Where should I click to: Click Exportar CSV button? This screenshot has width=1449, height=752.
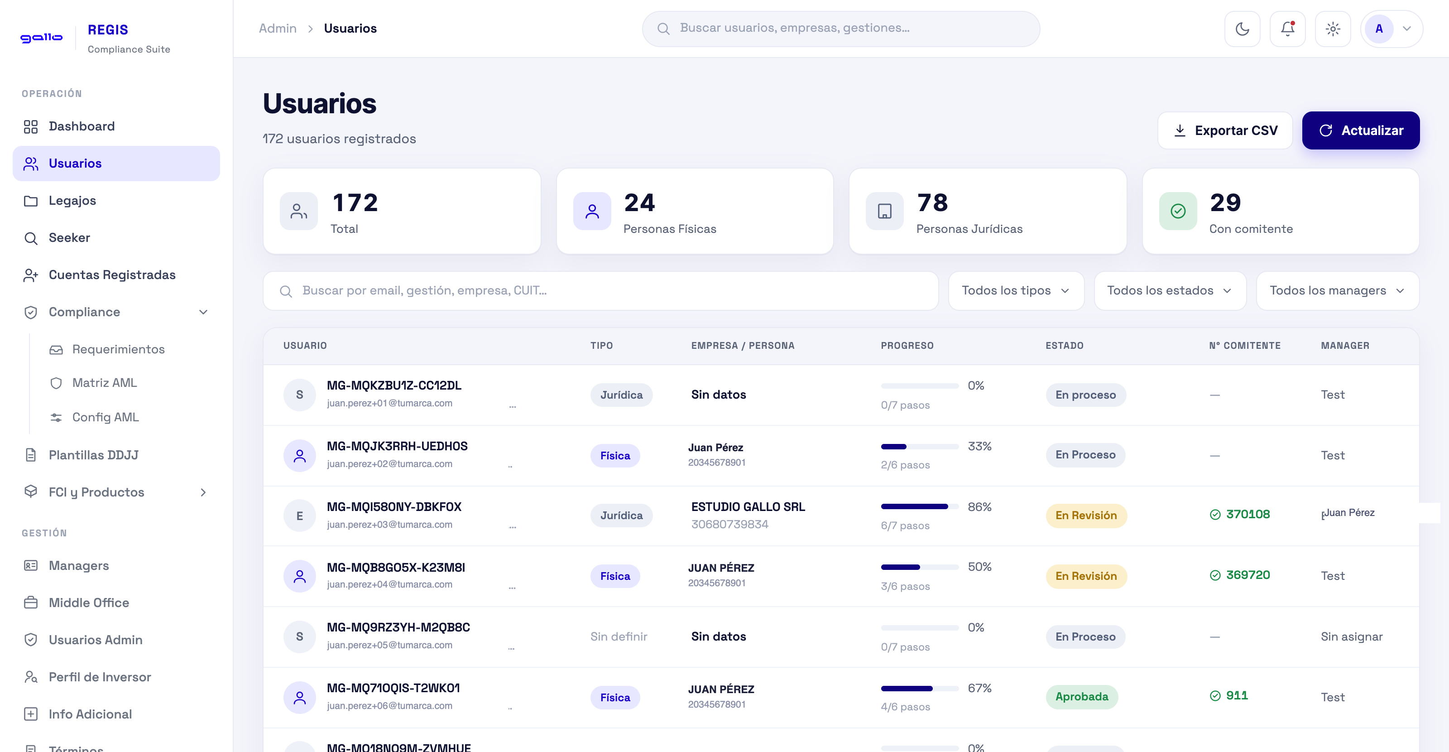(1224, 130)
